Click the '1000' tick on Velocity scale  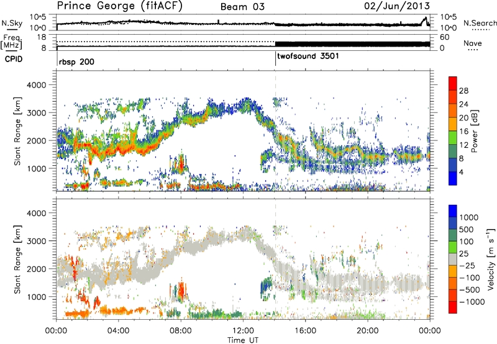point(468,217)
